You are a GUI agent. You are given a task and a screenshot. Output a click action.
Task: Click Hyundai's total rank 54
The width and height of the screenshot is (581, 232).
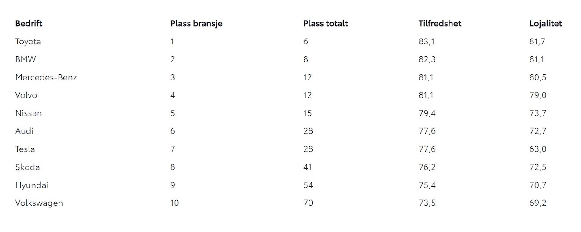(308, 185)
